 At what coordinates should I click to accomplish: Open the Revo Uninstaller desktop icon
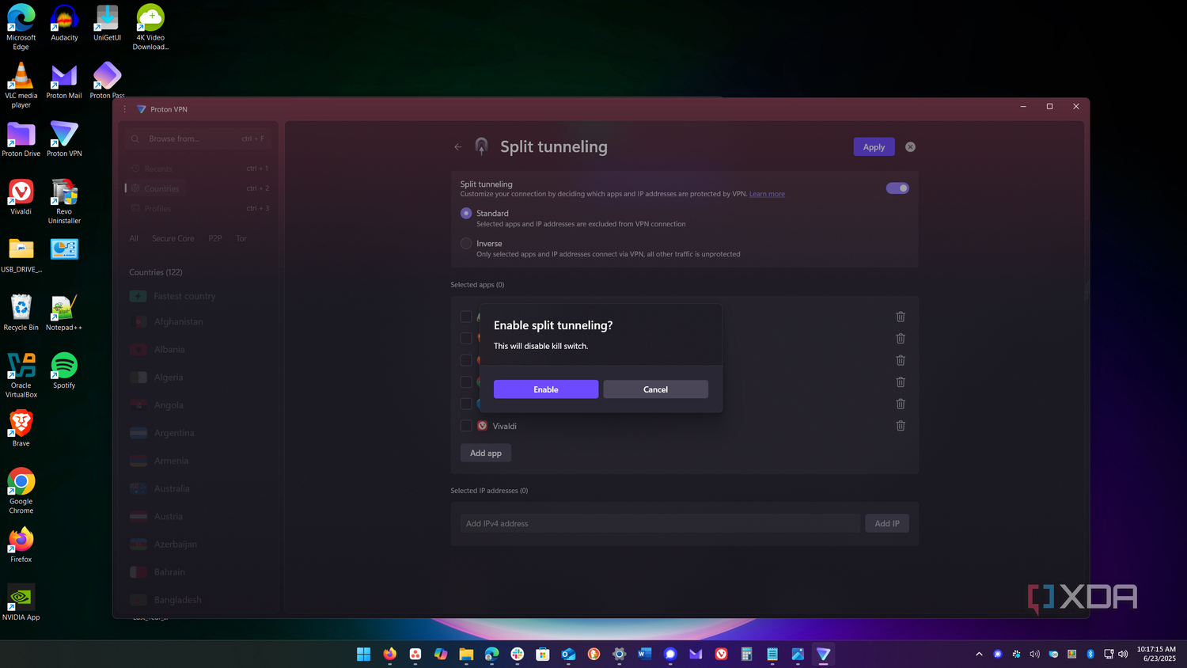[64, 201]
